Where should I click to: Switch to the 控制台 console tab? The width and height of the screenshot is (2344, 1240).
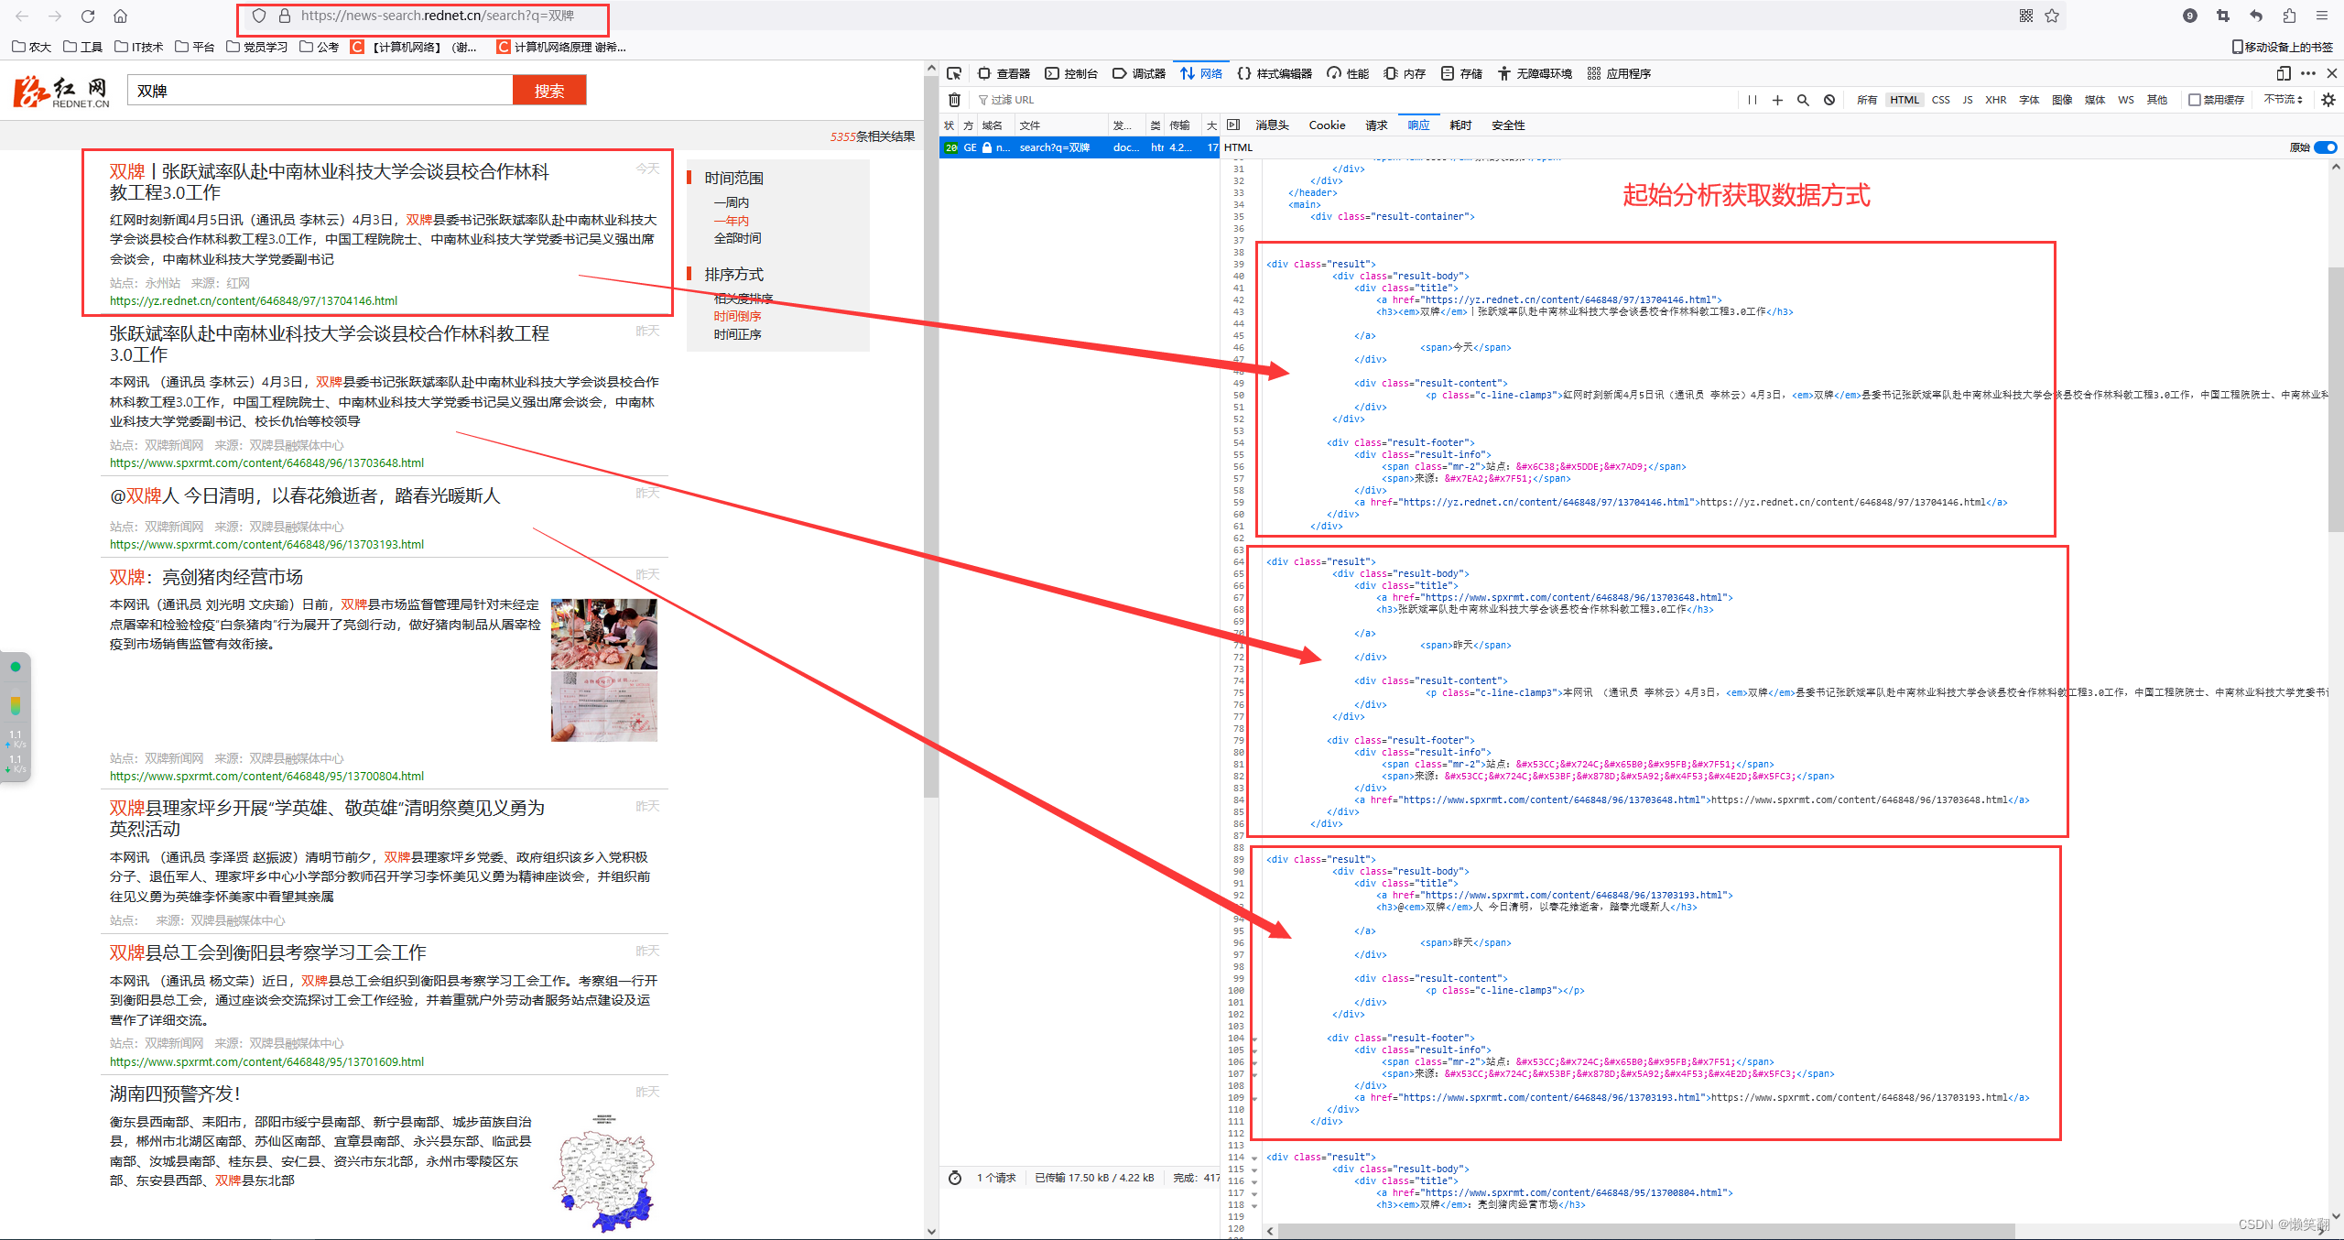[1071, 73]
